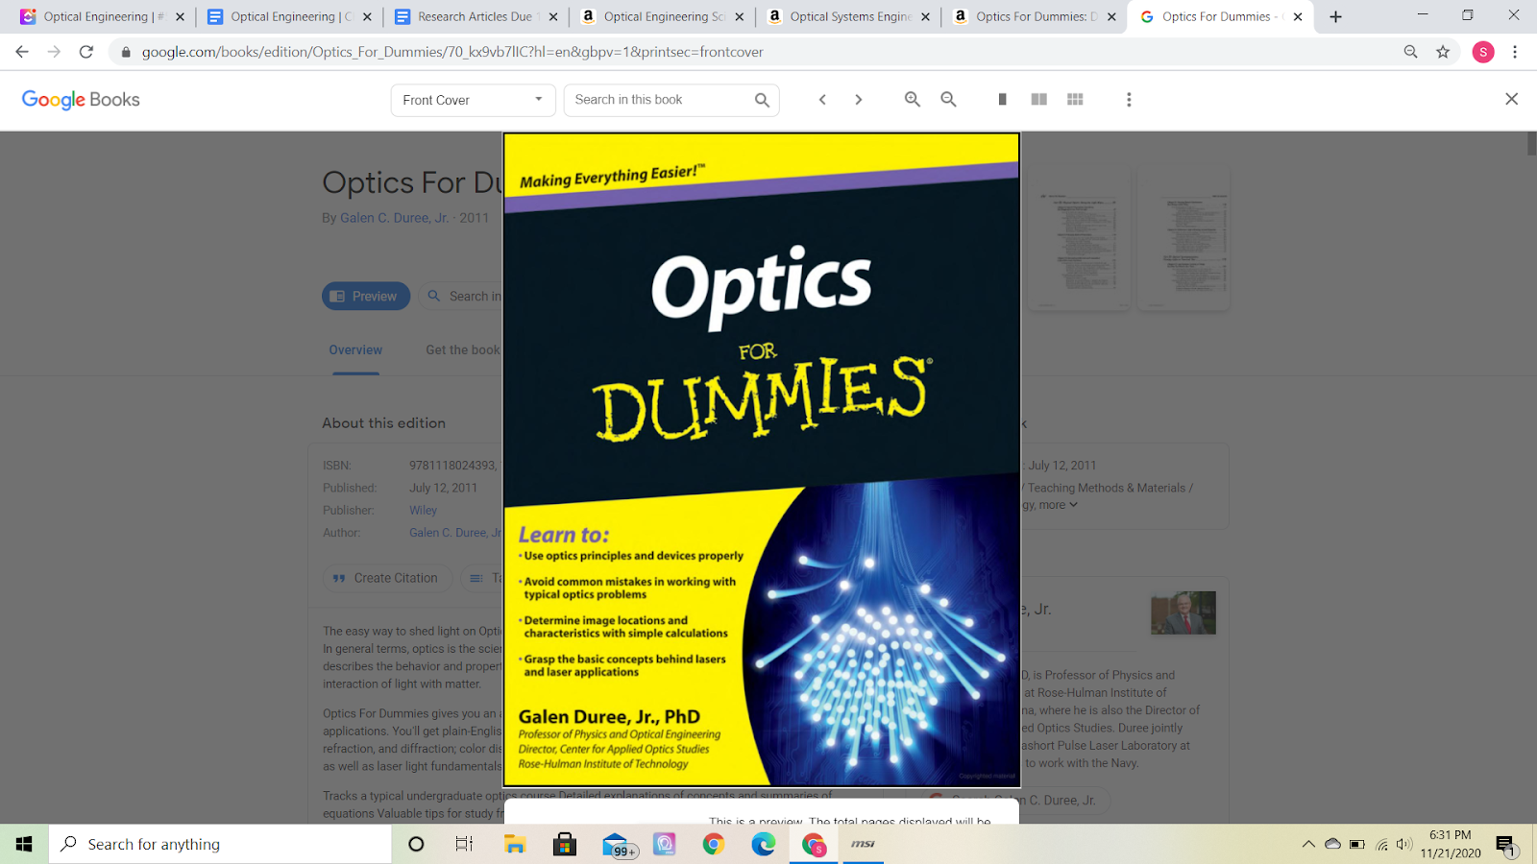Zoom in on the book page
1537x864 pixels.
[913, 100]
